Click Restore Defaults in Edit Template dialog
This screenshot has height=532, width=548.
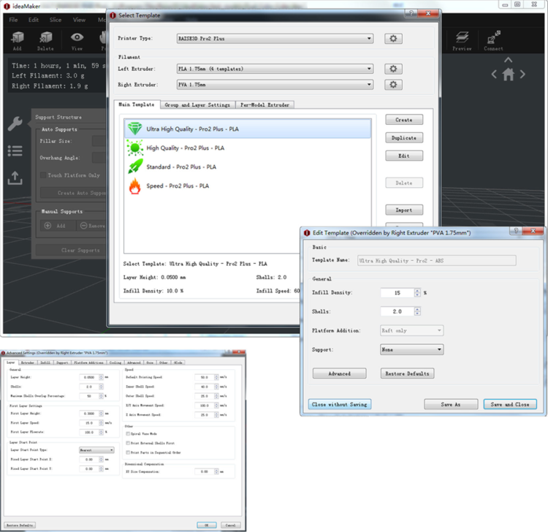click(407, 373)
